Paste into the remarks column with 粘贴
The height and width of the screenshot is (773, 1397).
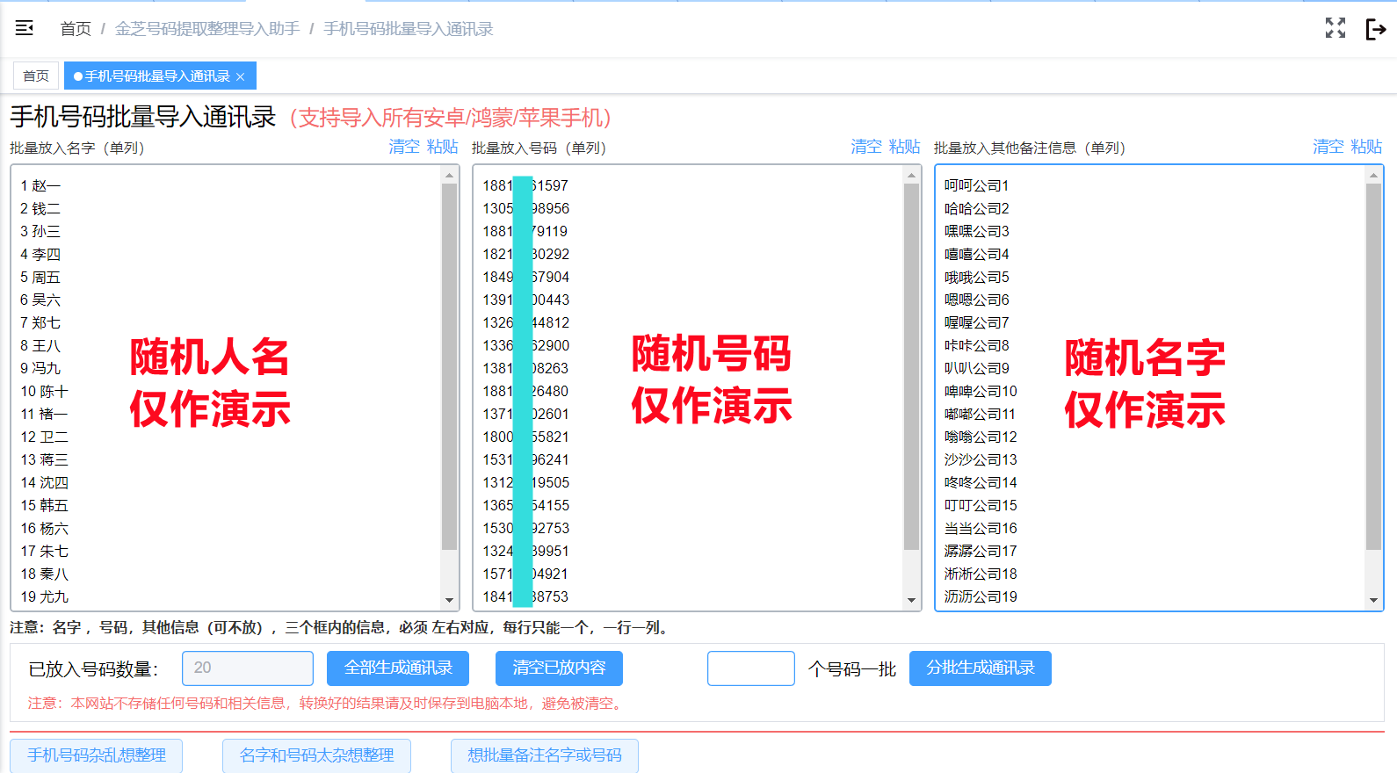coord(1367,147)
